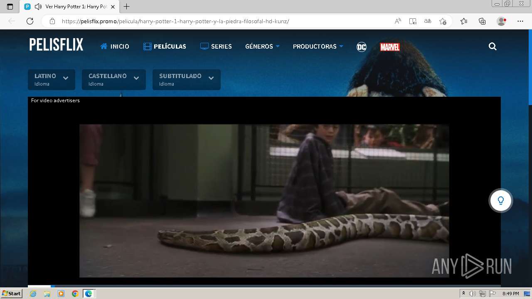
Task: View site information lock icon
Action: click(52, 21)
